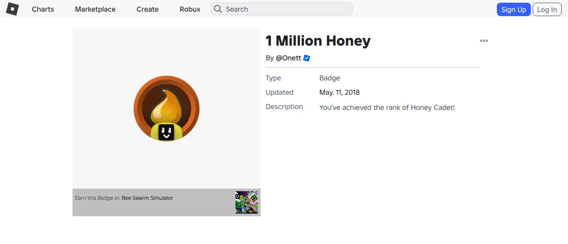Select the '1 Million Honey' title text
The width and height of the screenshot is (568, 244).
318,41
